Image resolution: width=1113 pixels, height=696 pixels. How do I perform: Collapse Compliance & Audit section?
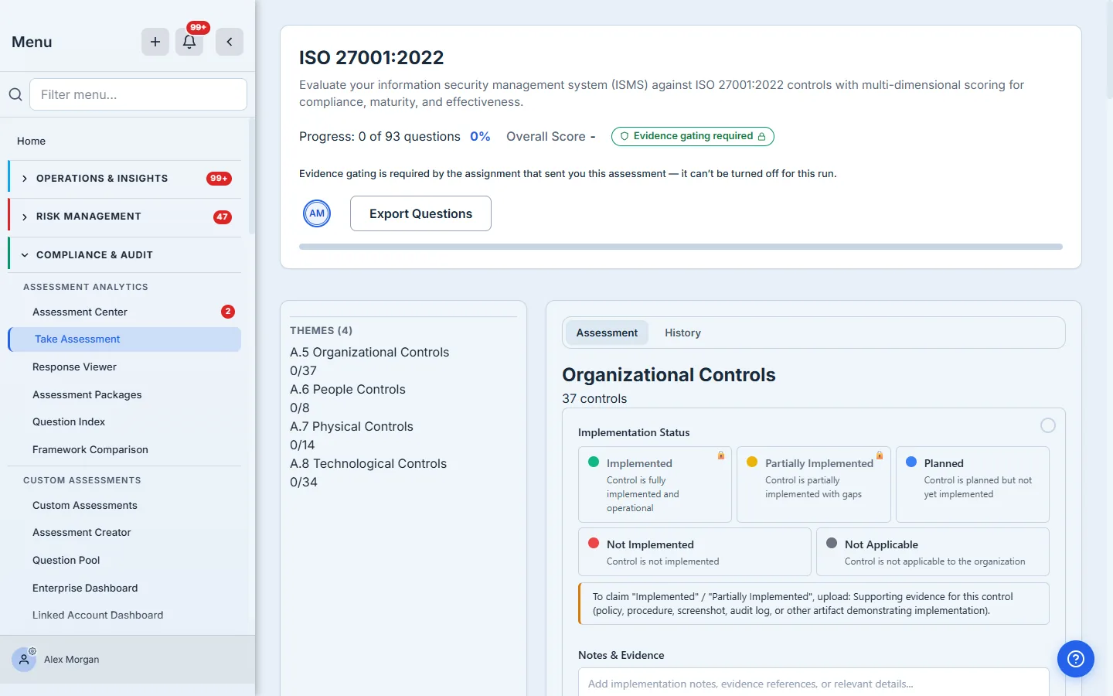click(x=124, y=254)
